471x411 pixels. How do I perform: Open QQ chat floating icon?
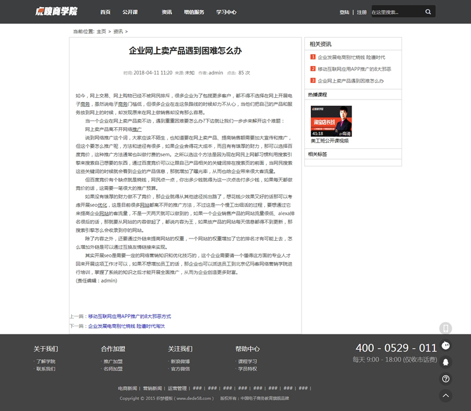coord(446,362)
